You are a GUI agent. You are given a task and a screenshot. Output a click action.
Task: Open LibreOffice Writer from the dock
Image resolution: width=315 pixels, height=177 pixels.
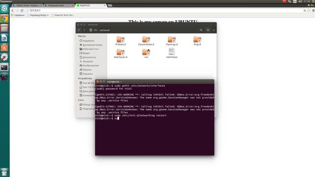click(4, 38)
